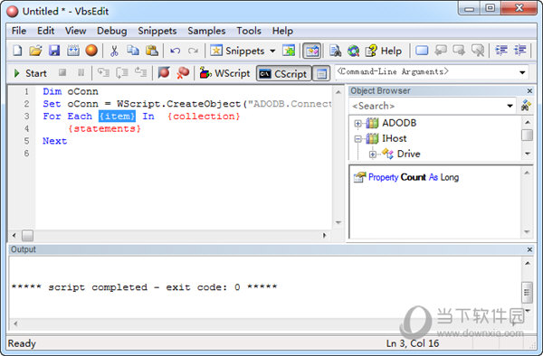Toggle breakpoint with red ball icon
The width and height of the screenshot is (543, 356).
tap(164, 72)
